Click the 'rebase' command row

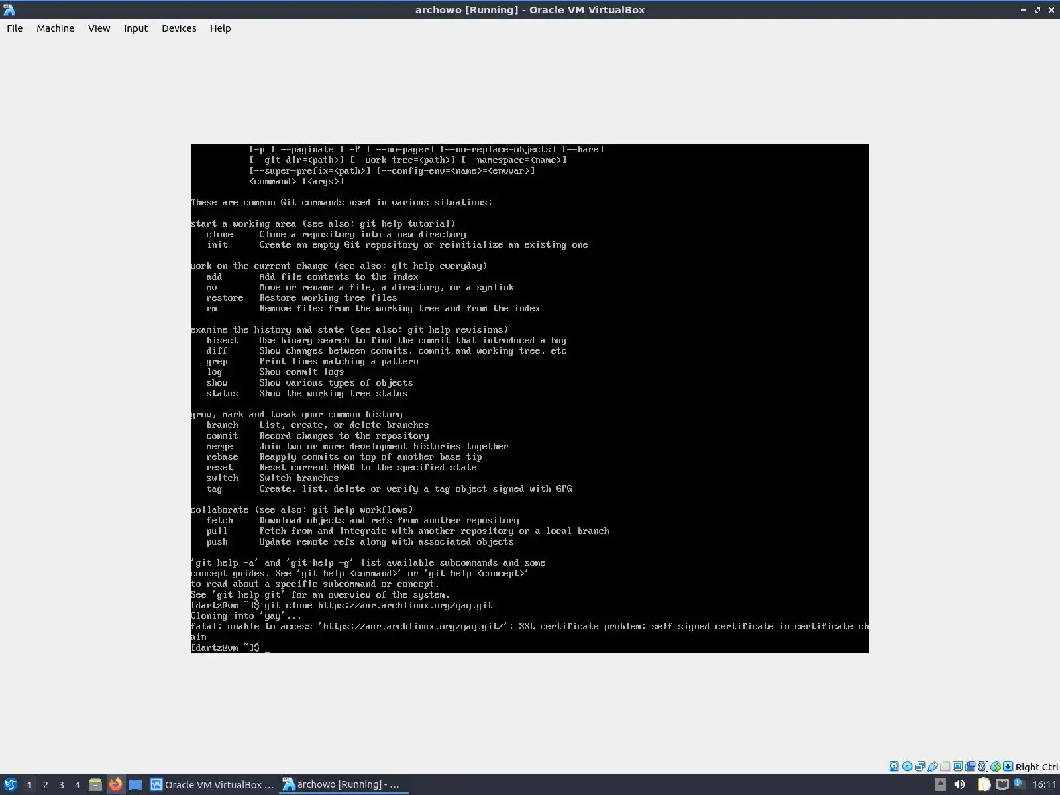[x=344, y=456]
